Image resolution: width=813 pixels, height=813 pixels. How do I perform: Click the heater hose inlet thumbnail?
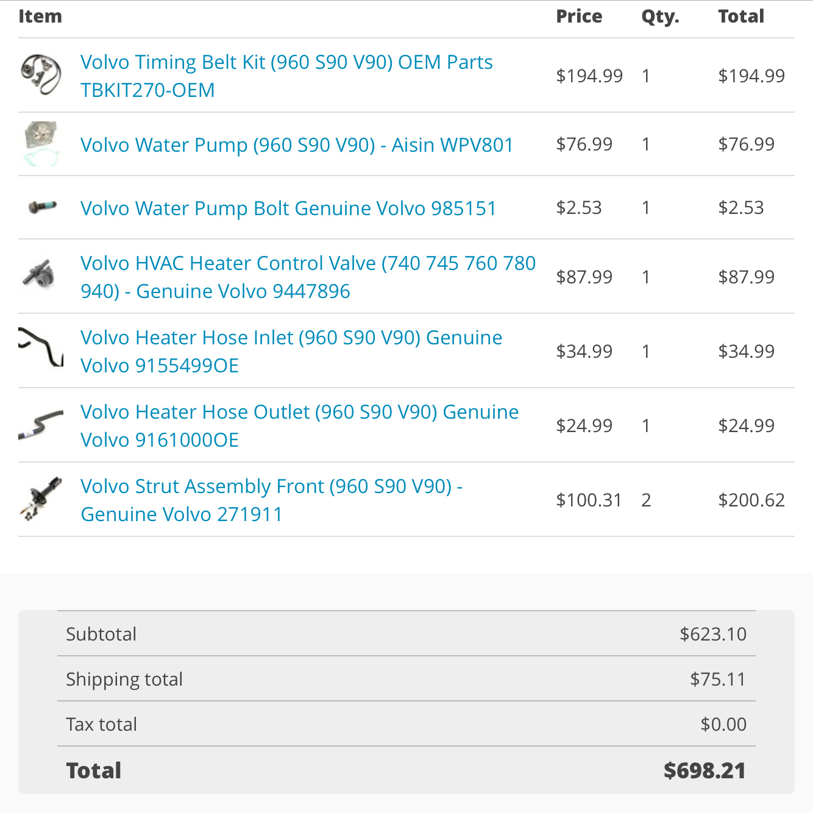pyautogui.click(x=41, y=347)
